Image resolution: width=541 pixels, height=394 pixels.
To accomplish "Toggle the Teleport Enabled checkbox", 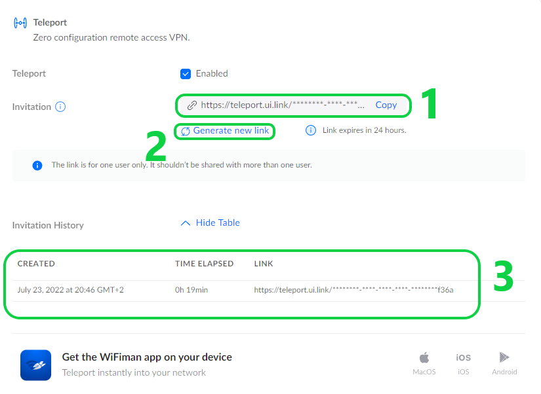I will point(186,74).
